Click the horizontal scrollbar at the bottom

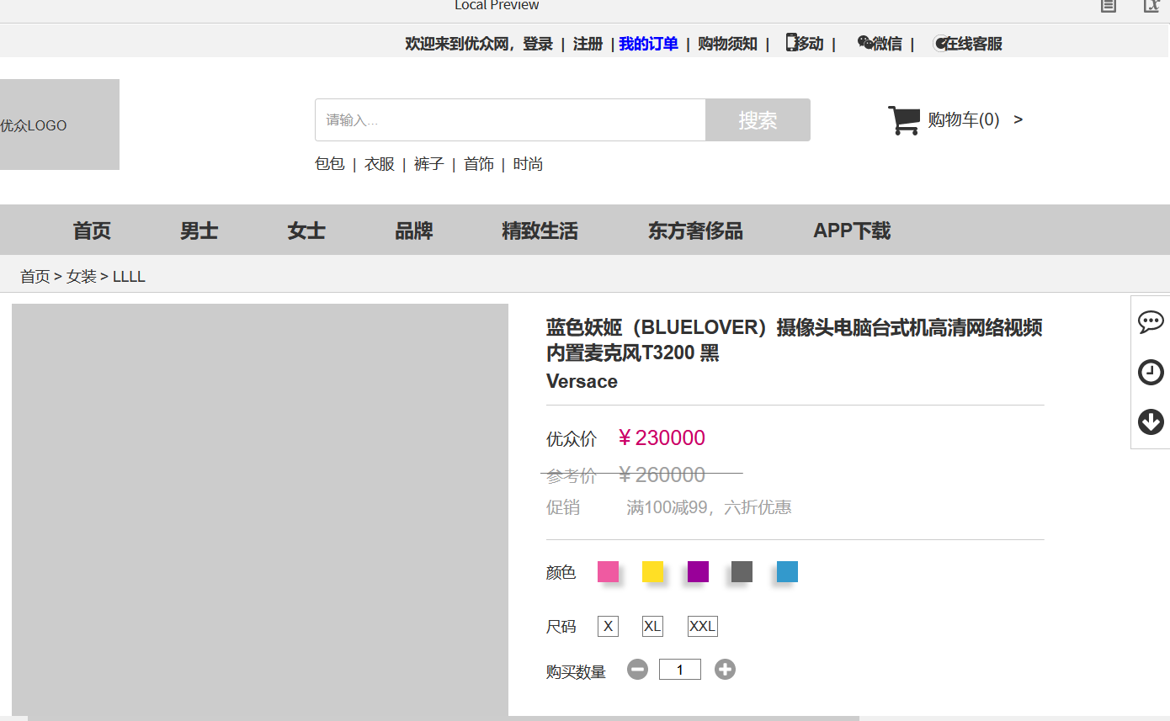pos(444,718)
